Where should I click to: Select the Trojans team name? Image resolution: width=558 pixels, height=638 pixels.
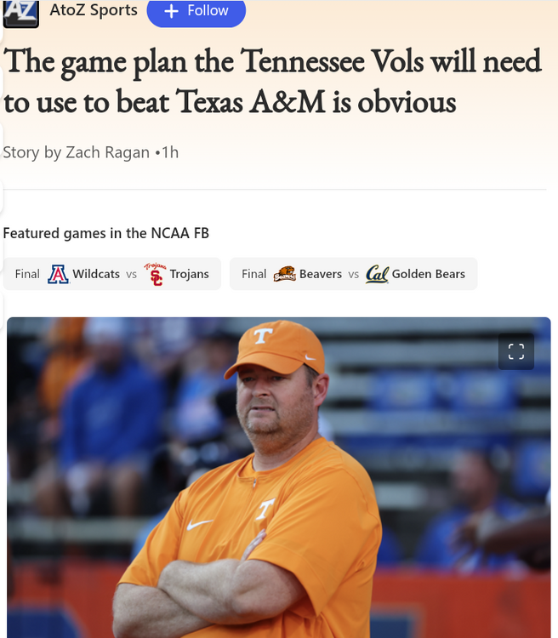pyautogui.click(x=189, y=274)
